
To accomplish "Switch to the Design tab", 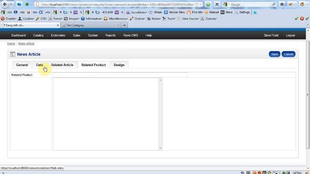I will pos(119,65).
